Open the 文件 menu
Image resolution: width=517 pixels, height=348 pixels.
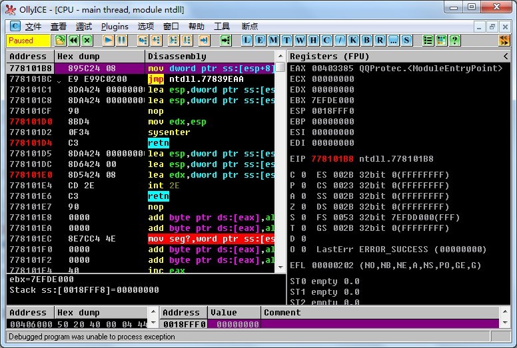(33, 27)
